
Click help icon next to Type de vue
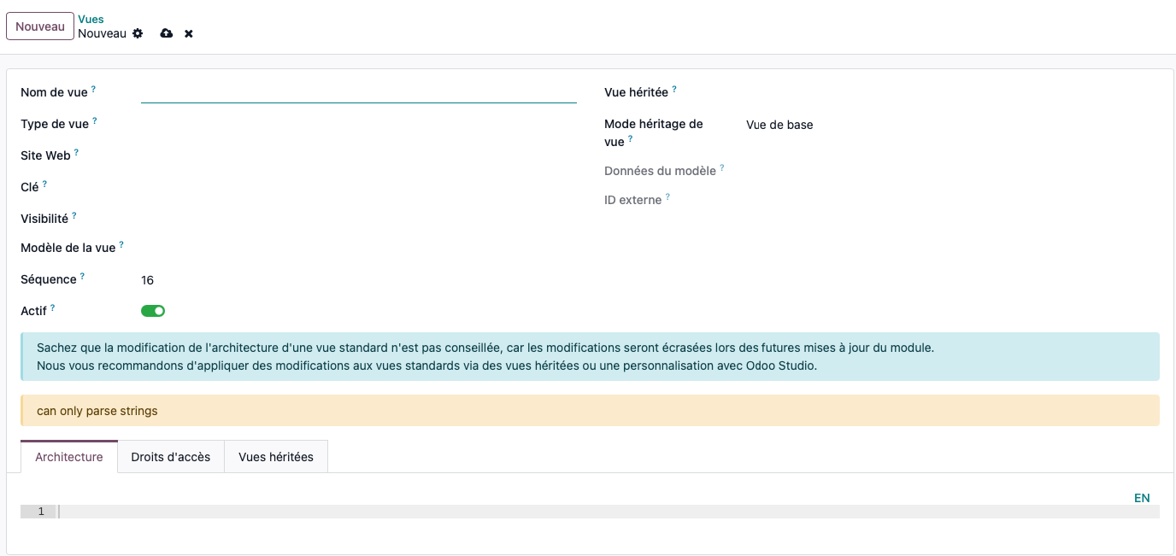point(95,121)
